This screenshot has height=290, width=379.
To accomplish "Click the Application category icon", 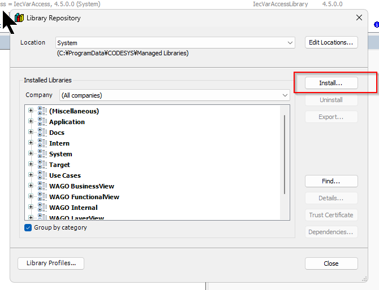I will pos(42,121).
